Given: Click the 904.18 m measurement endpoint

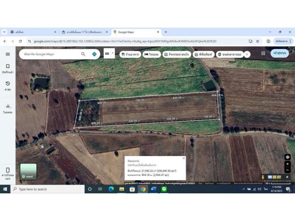Looking at the screenshot, I should [218, 91].
